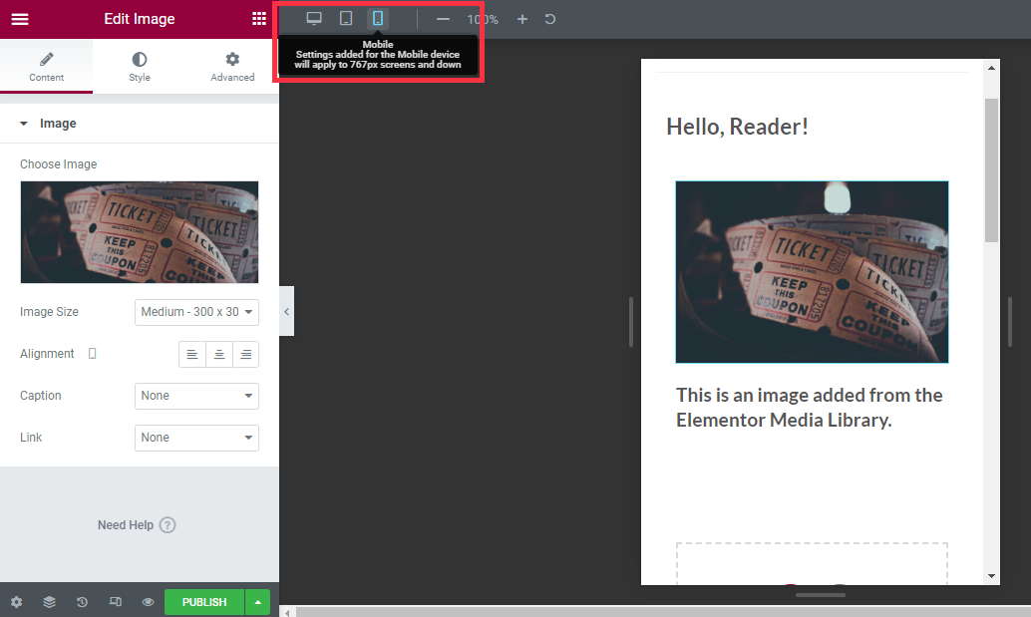The image size is (1031, 617).
Task: Click the horizontal scrollbar left arrow
Action: (287, 612)
